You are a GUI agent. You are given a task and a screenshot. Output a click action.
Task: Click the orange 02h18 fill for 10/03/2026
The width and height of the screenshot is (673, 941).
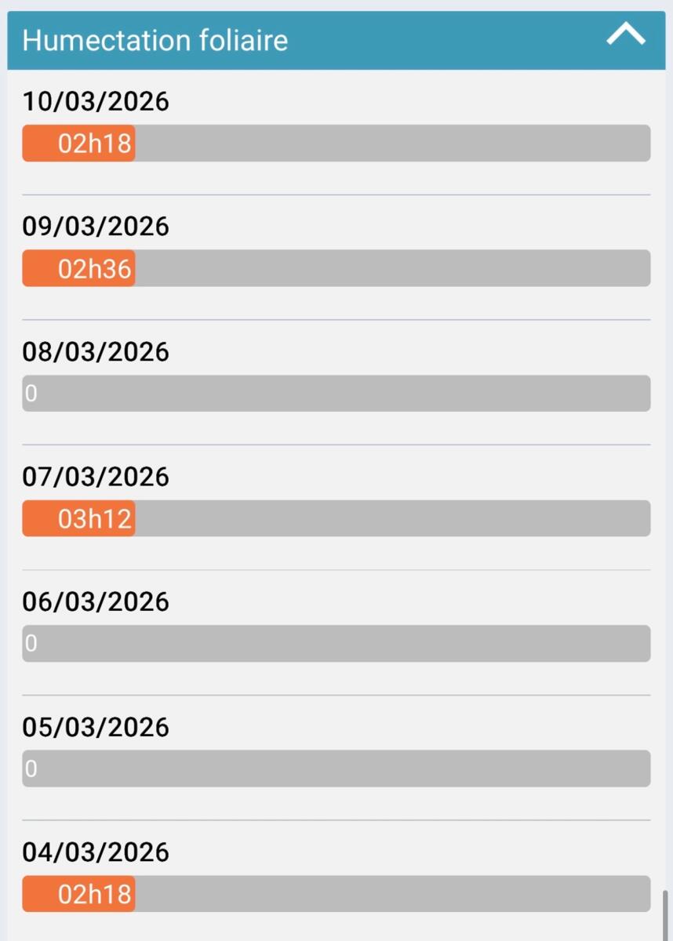(x=78, y=144)
